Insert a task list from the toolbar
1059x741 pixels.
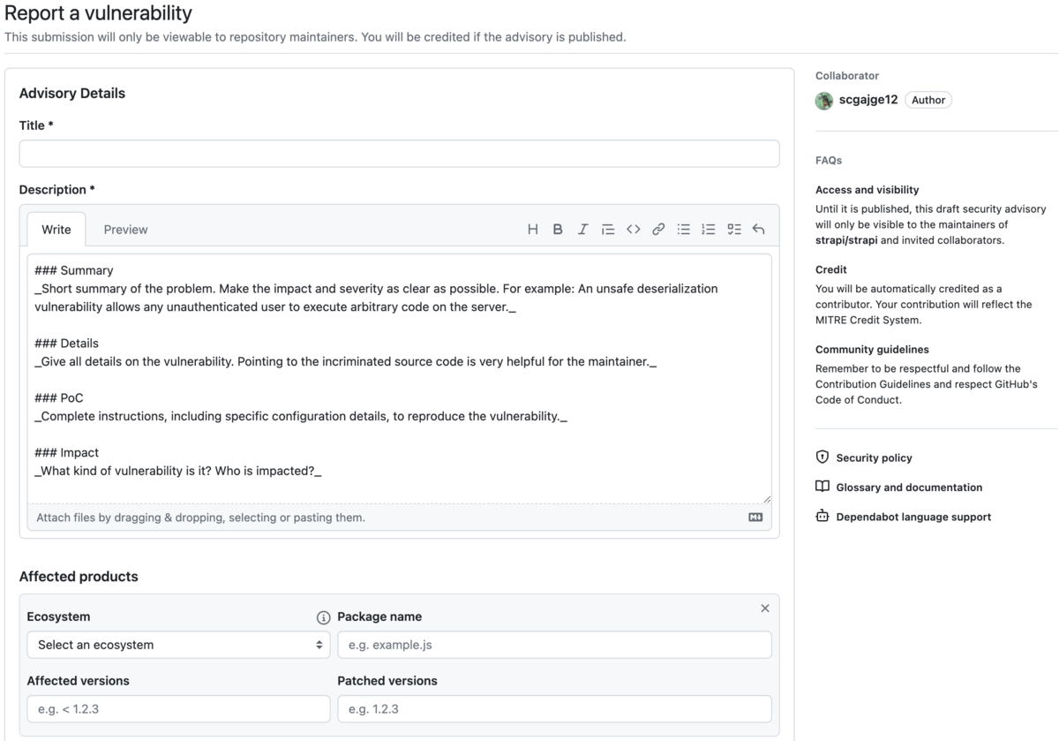point(733,230)
